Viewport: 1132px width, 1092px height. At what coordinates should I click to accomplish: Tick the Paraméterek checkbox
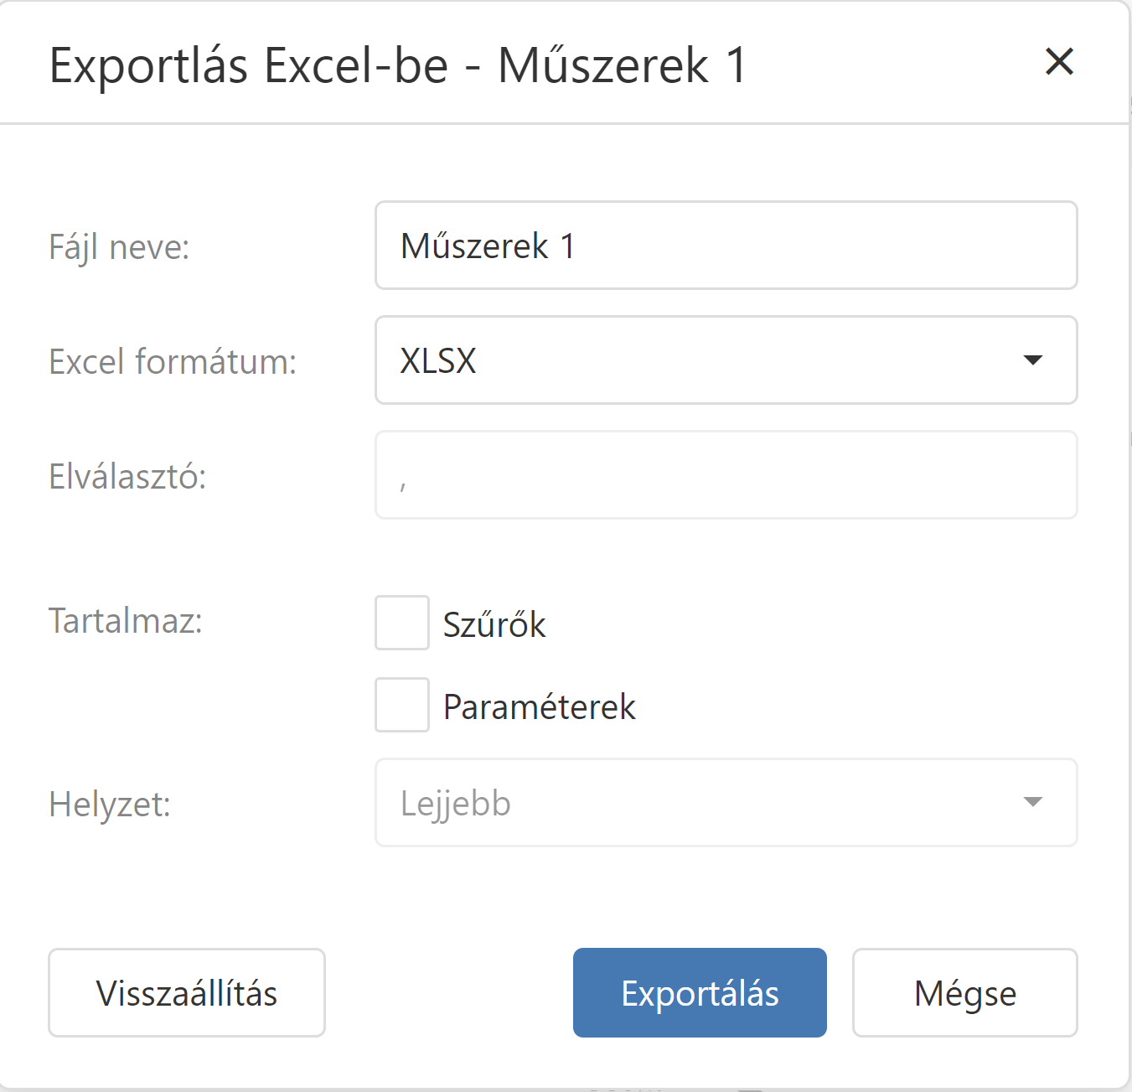pos(402,705)
